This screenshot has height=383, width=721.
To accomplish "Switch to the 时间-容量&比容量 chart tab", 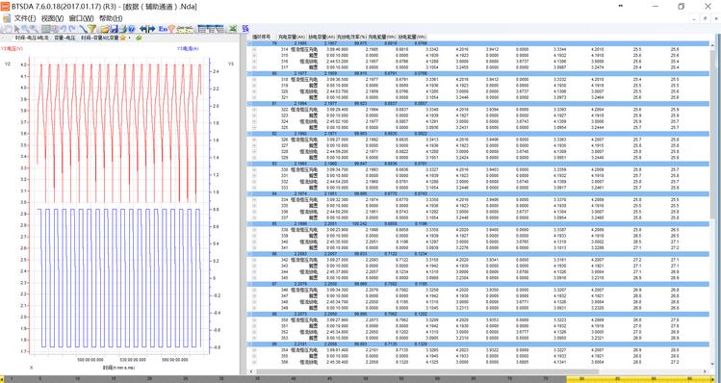I will [100, 38].
